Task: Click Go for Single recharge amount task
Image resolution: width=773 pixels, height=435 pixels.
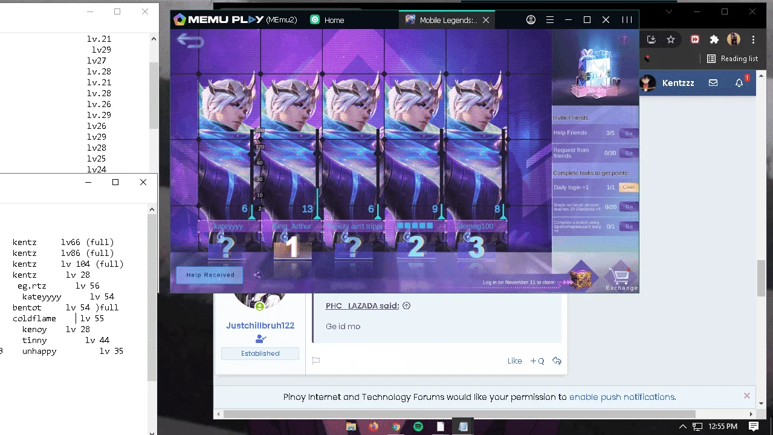Action: [629, 207]
